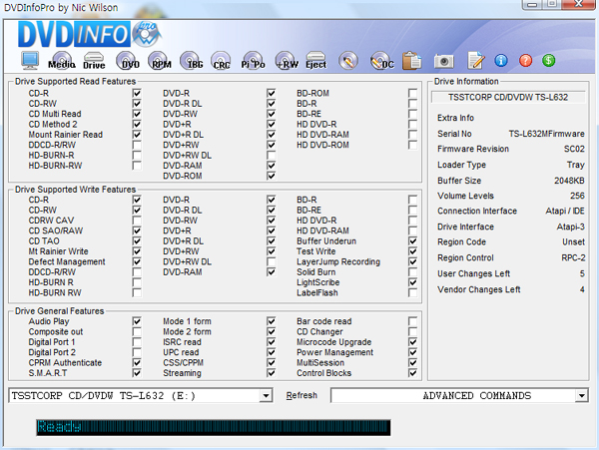Viewport: 599px width, 450px height.
Task: Toggle BD-ROM read feature checkbox
Action: pos(412,93)
